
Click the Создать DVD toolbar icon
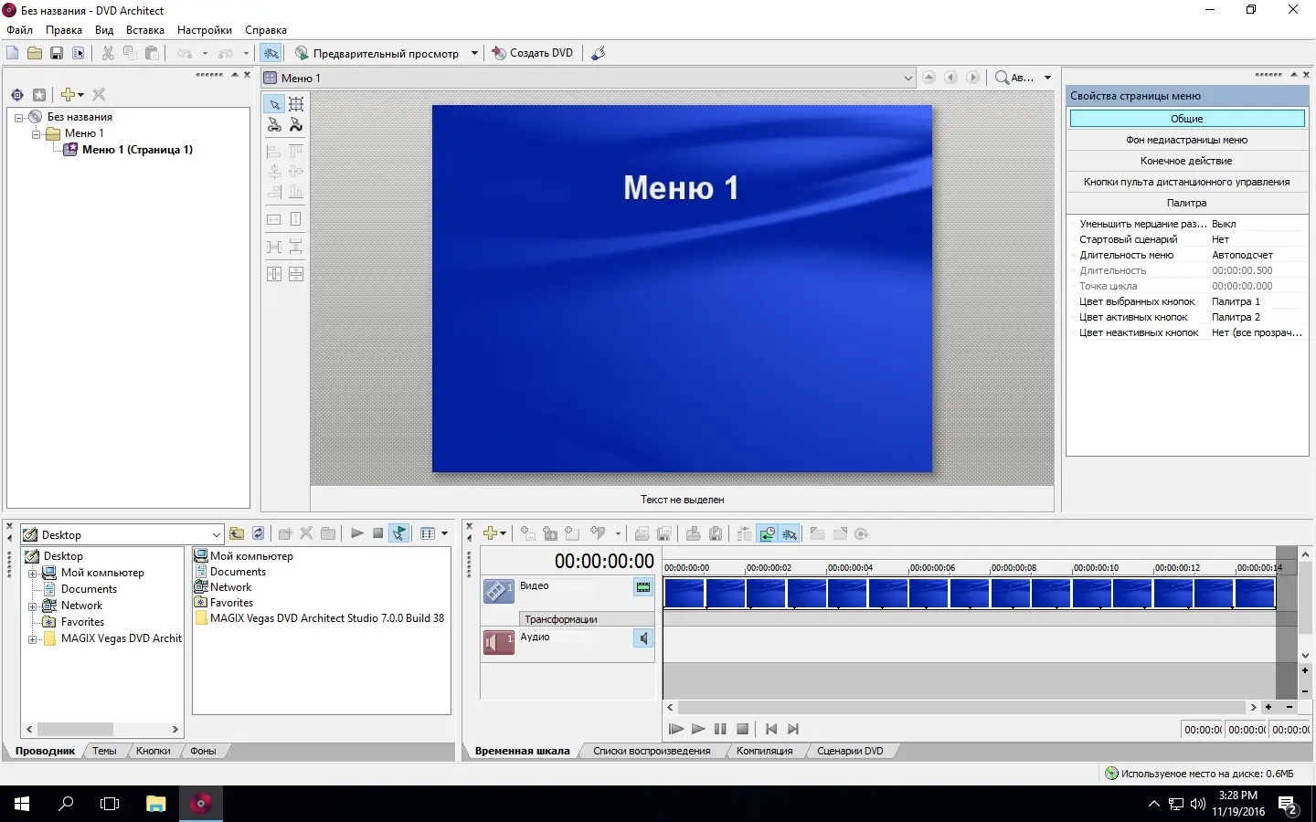pyautogui.click(x=532, y=52)
